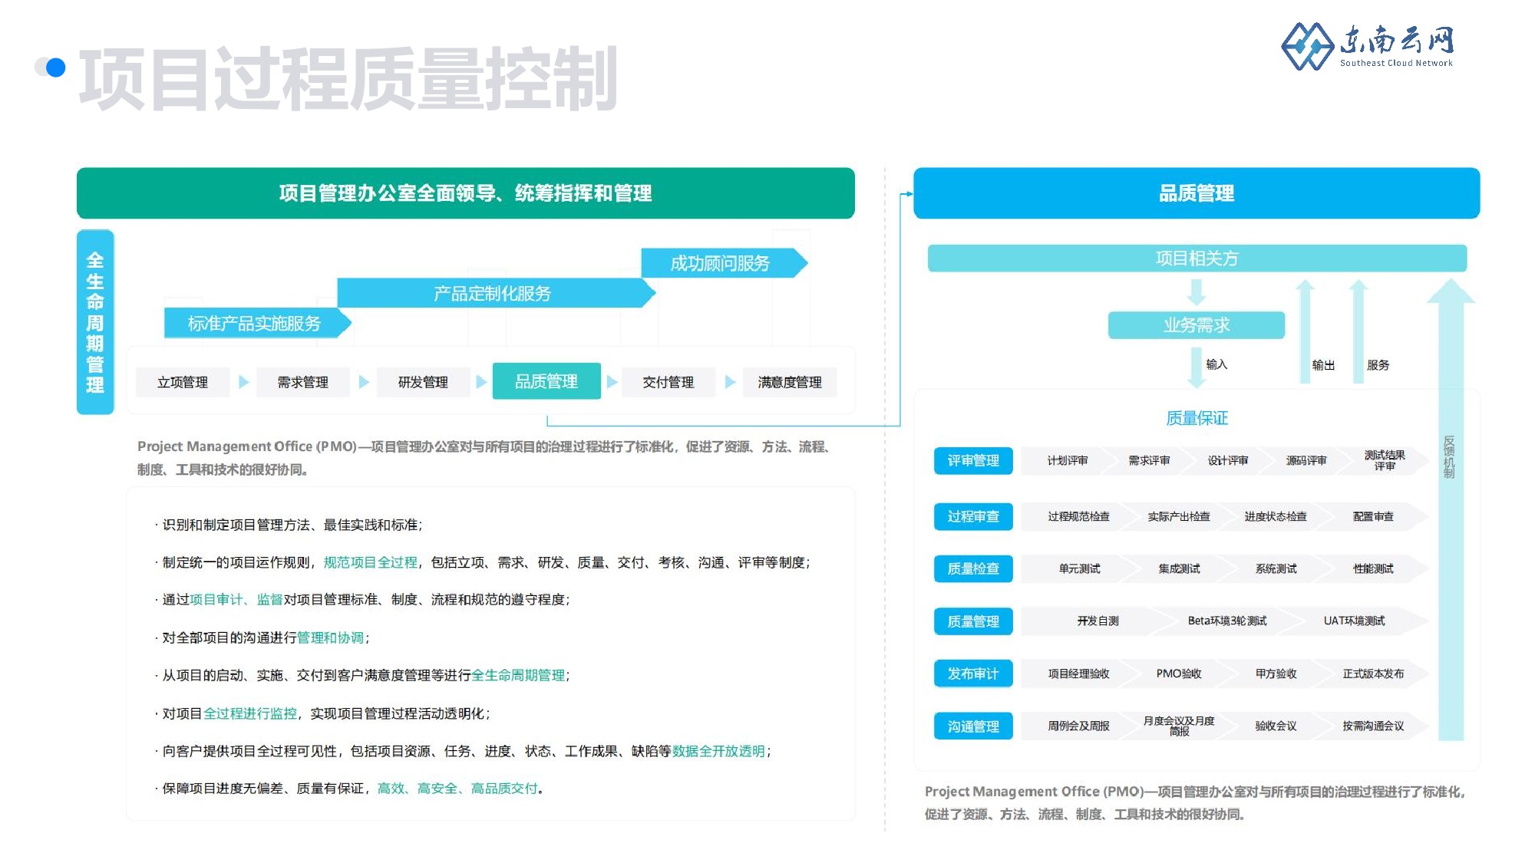Select the 全生命周期管理 vertical label
Image resolution: width=1535 pixels, height=863 pixels.
(x=95, y=322)
